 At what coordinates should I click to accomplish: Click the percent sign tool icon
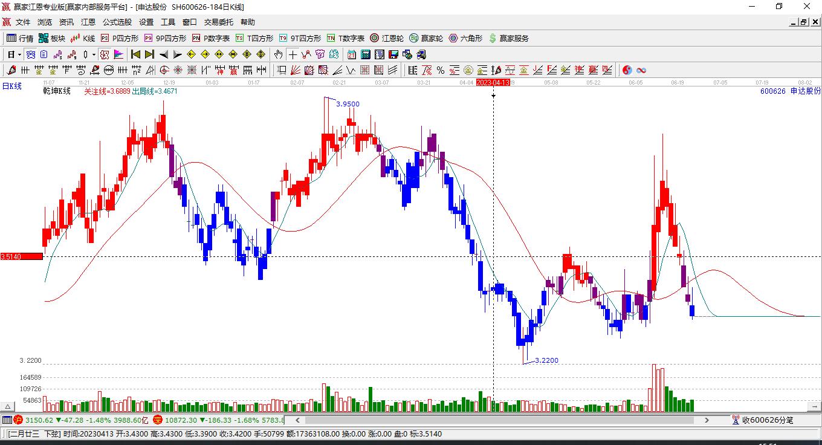pos(441,70)
